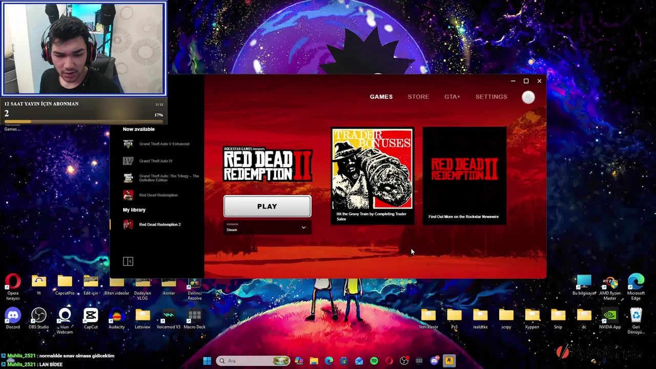This screenshot has width=656, height=369.
Task: Open the GAMES tab in Rockstar launcher
Action: point(381,97)
